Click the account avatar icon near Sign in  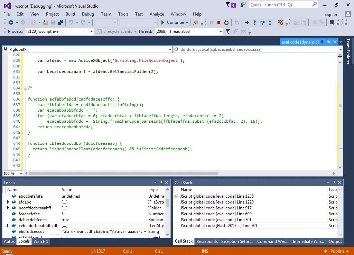pos(348,14)
